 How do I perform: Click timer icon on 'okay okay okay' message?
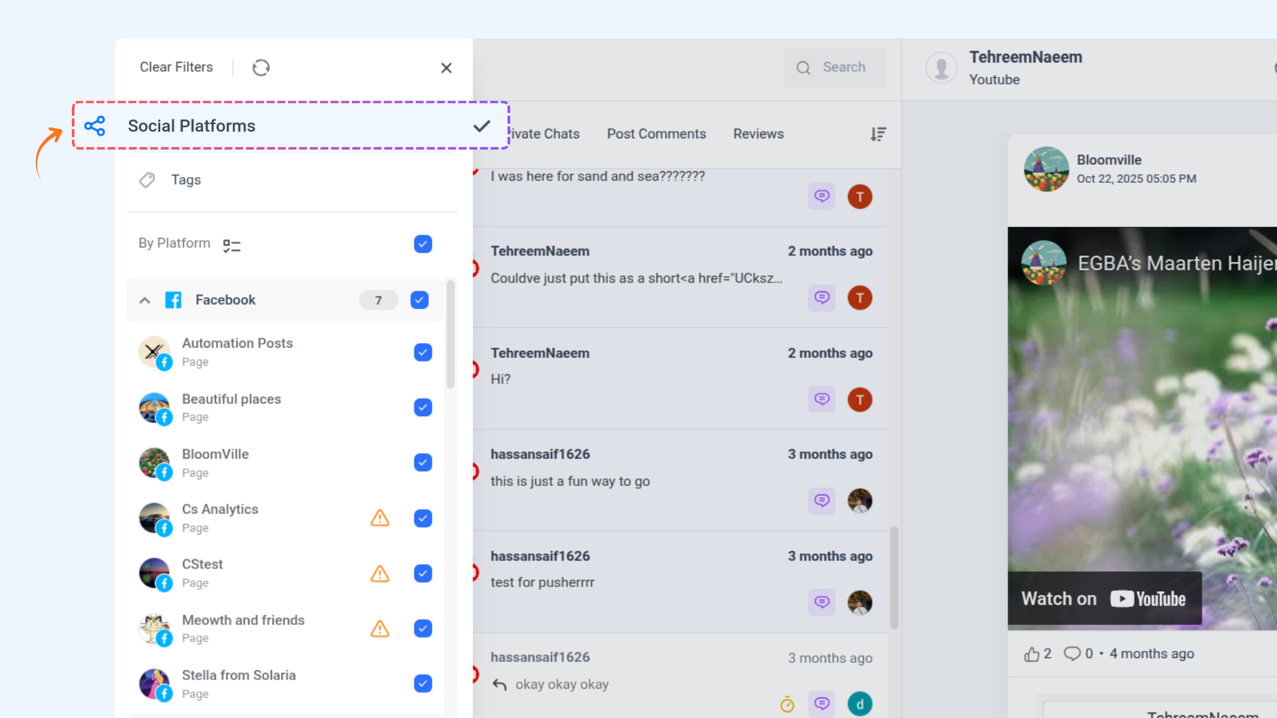787,704
